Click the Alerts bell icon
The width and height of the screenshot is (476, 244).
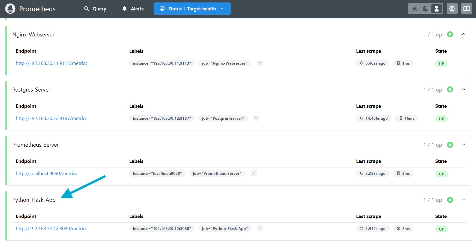click(125, 9)
